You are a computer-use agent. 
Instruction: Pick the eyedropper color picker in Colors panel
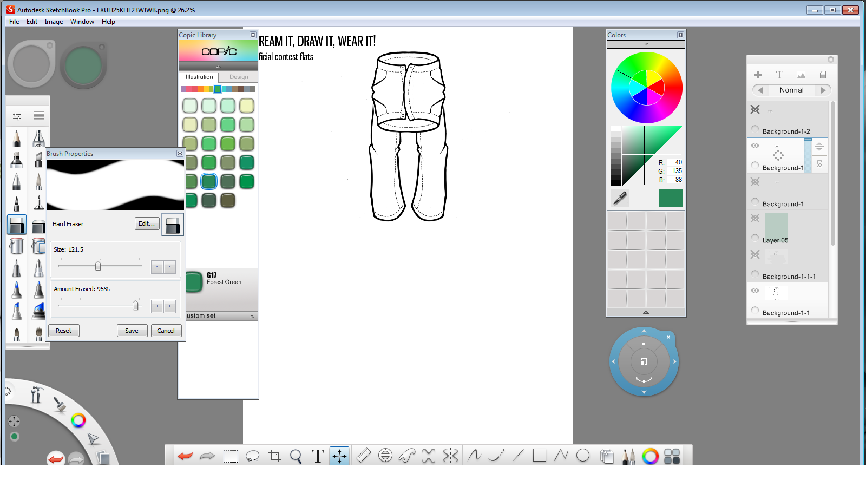pos(620,198)
